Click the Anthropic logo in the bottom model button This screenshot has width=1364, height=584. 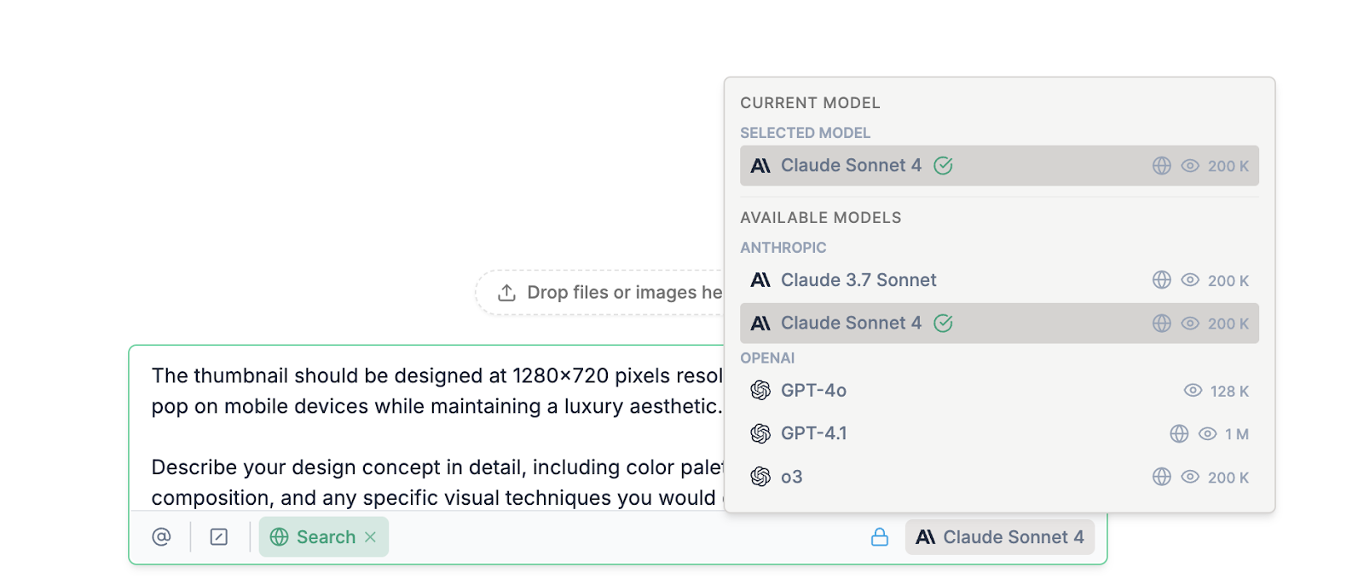tap(925, 537)
